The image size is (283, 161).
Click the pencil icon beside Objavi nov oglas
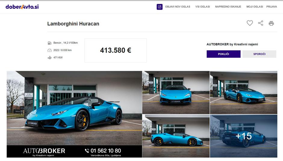tap(160, 7)
